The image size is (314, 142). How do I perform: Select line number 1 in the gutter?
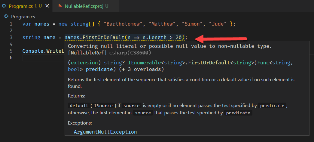(11, 24)
